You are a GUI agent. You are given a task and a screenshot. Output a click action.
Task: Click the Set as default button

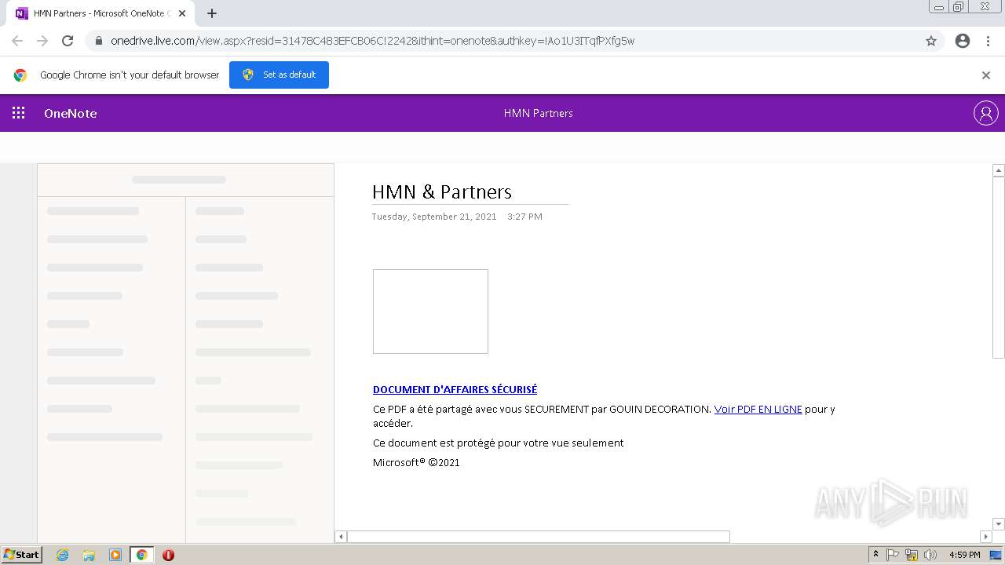[279, 75]
